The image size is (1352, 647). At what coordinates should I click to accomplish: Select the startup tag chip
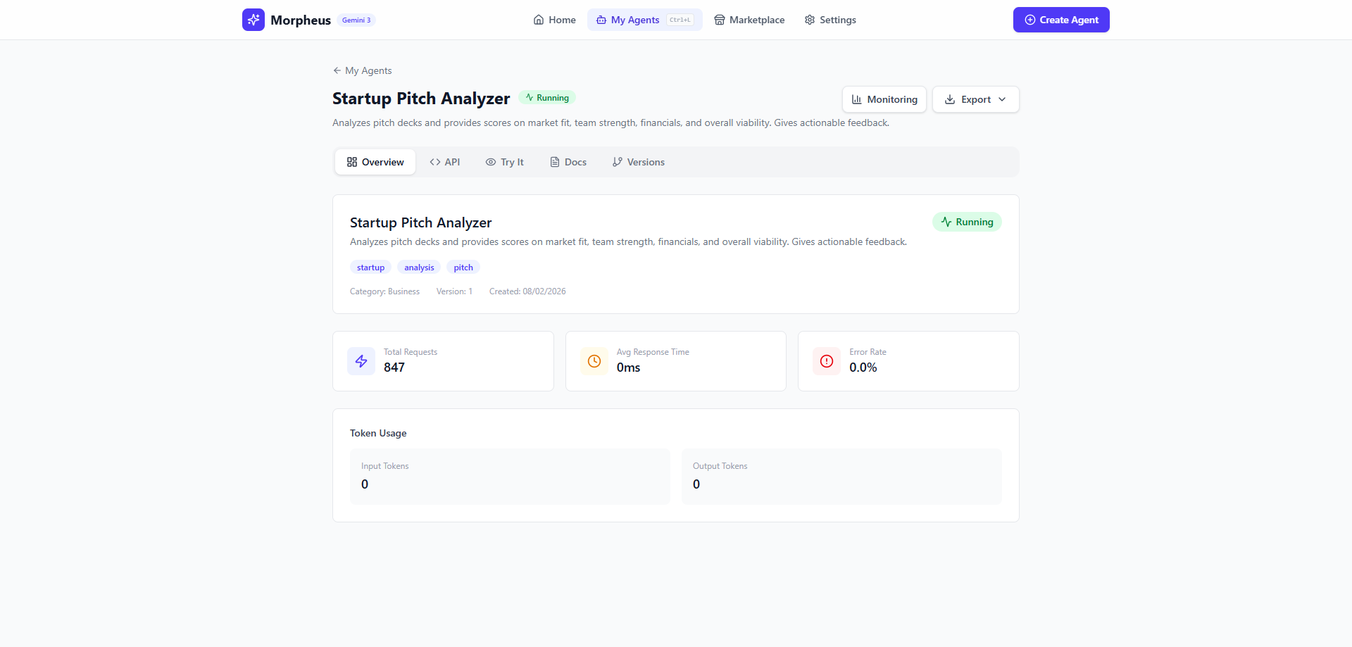pos(370,268)
